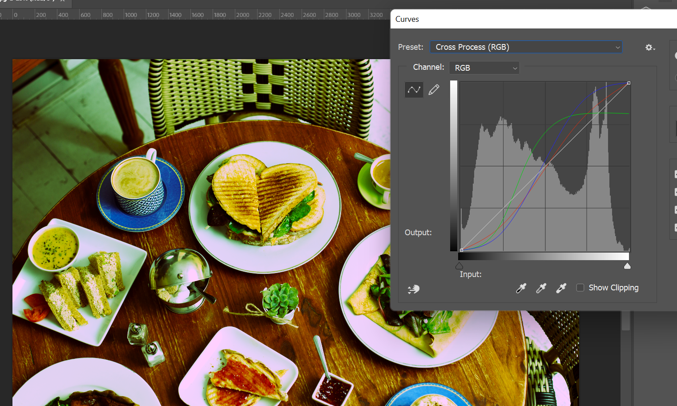The height and width of the screenshot is (406, 677).
Task: Click the black point input slider triangle
Action: point(459,266)
